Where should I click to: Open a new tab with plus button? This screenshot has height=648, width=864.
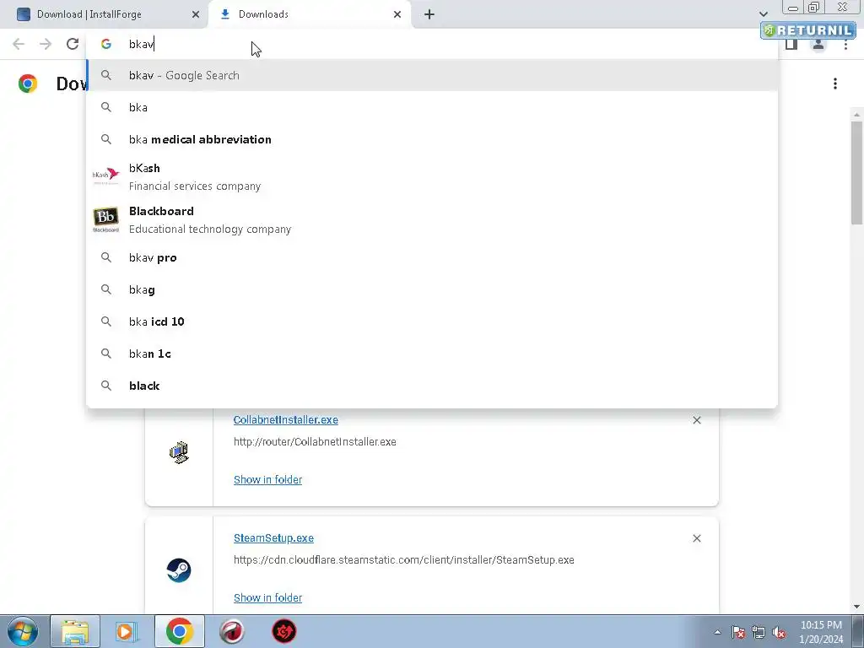[429, 14]
